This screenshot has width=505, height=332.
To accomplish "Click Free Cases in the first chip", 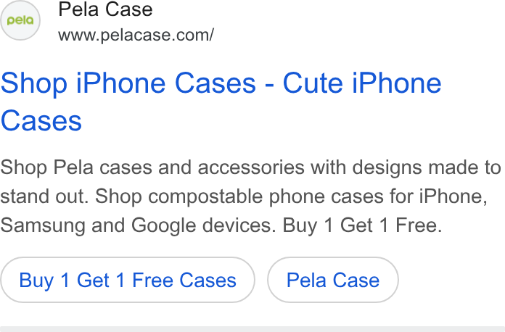I will click(184, 281).
